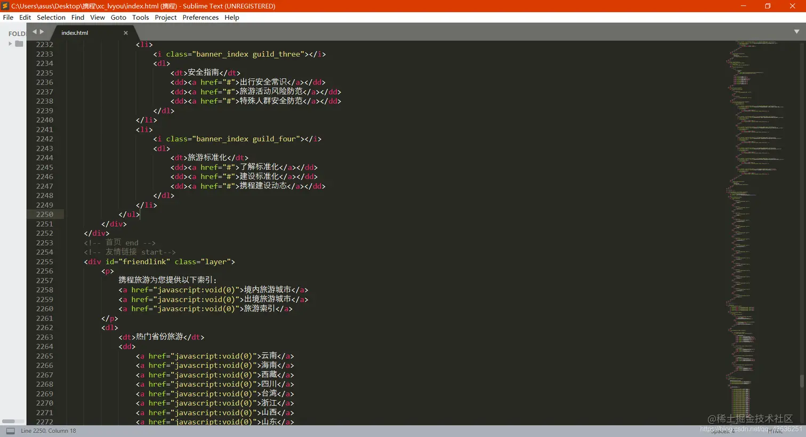The height and width of the screenshot is (437, 806).
Task: Place cursor on 西藏 link text
Action: [x=269, y=375]
